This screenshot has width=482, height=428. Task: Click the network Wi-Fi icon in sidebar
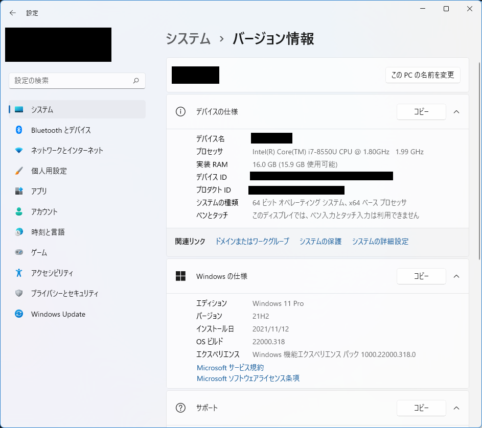pyautogui.click(x=19, y=151)
